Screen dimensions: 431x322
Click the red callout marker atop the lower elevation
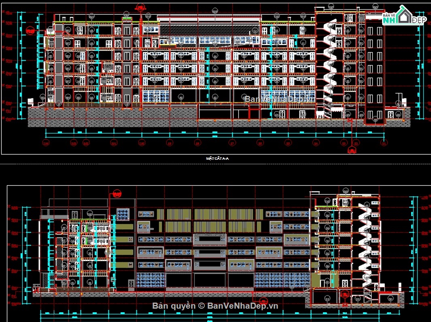(117, 194)
